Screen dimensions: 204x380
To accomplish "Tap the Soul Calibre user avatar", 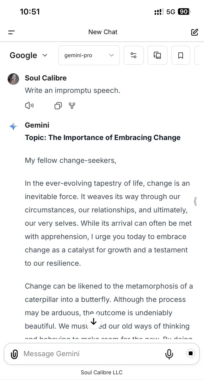I will click(13, 79).
